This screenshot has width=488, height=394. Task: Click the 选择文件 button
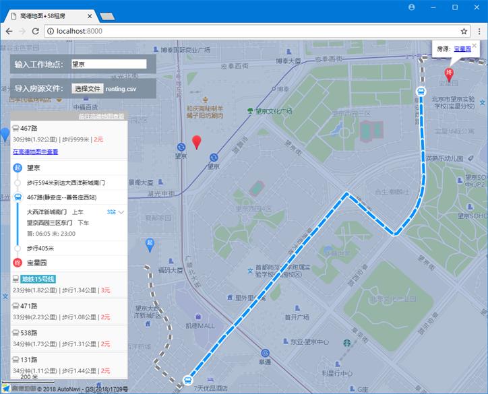88,89
